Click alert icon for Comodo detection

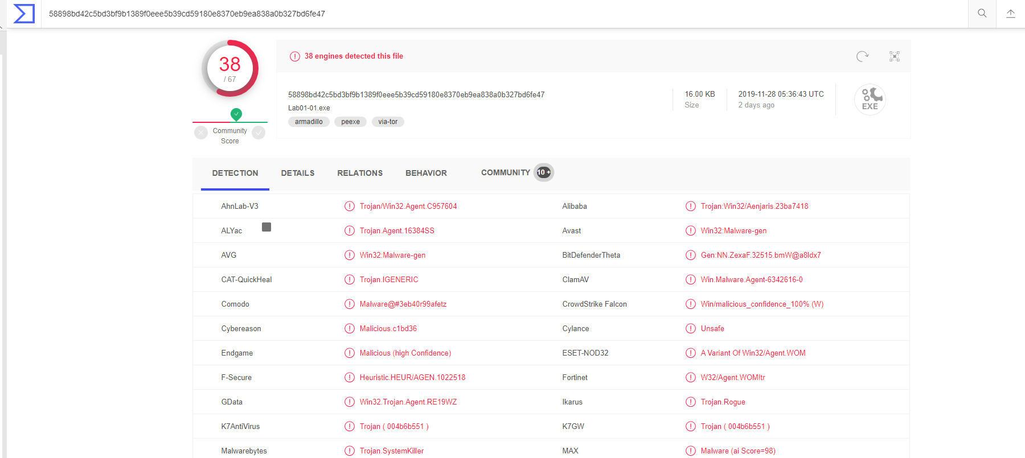click(350, 304)
